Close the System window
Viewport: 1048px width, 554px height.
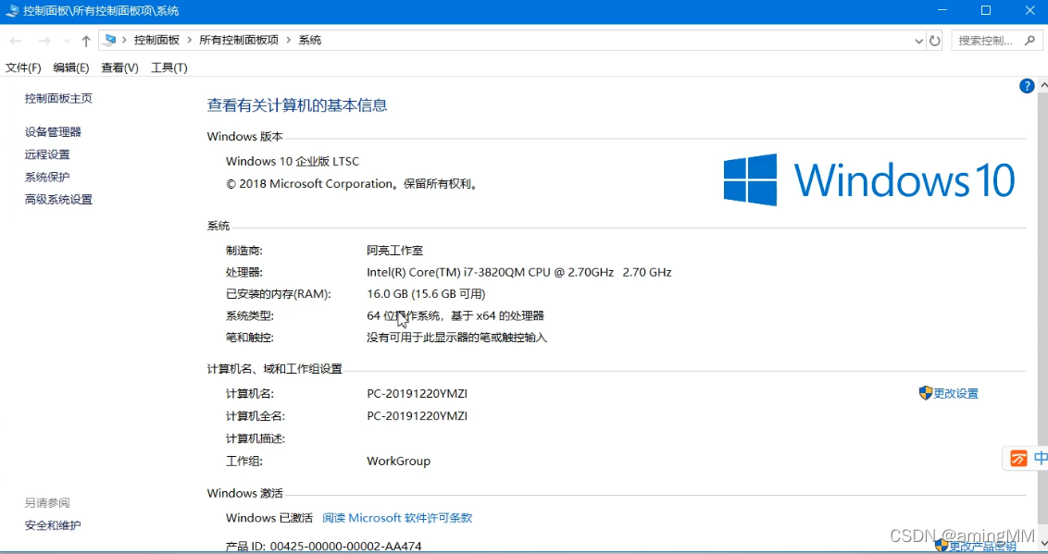coord(1030,11)
